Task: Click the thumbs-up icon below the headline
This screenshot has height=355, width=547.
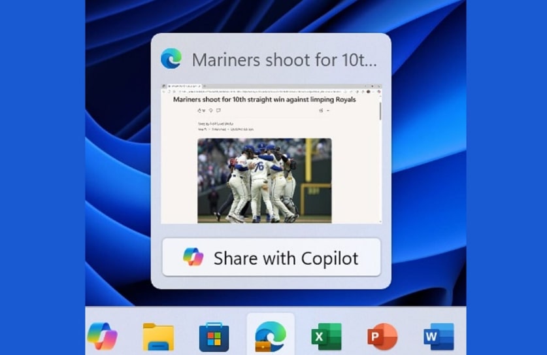Action: [200, 110]
